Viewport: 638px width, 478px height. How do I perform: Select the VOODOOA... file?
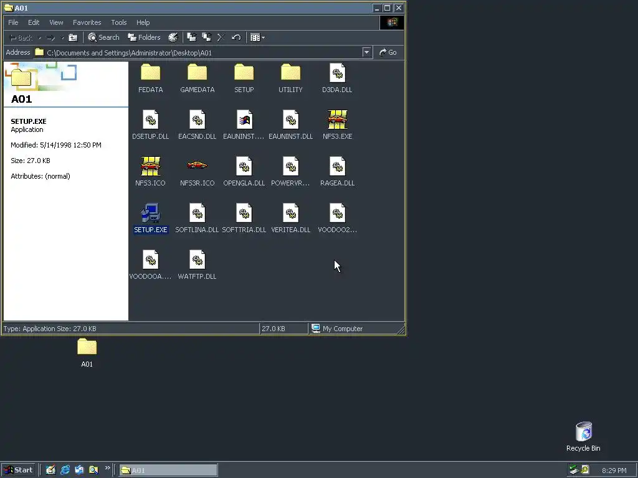point(151,265)
